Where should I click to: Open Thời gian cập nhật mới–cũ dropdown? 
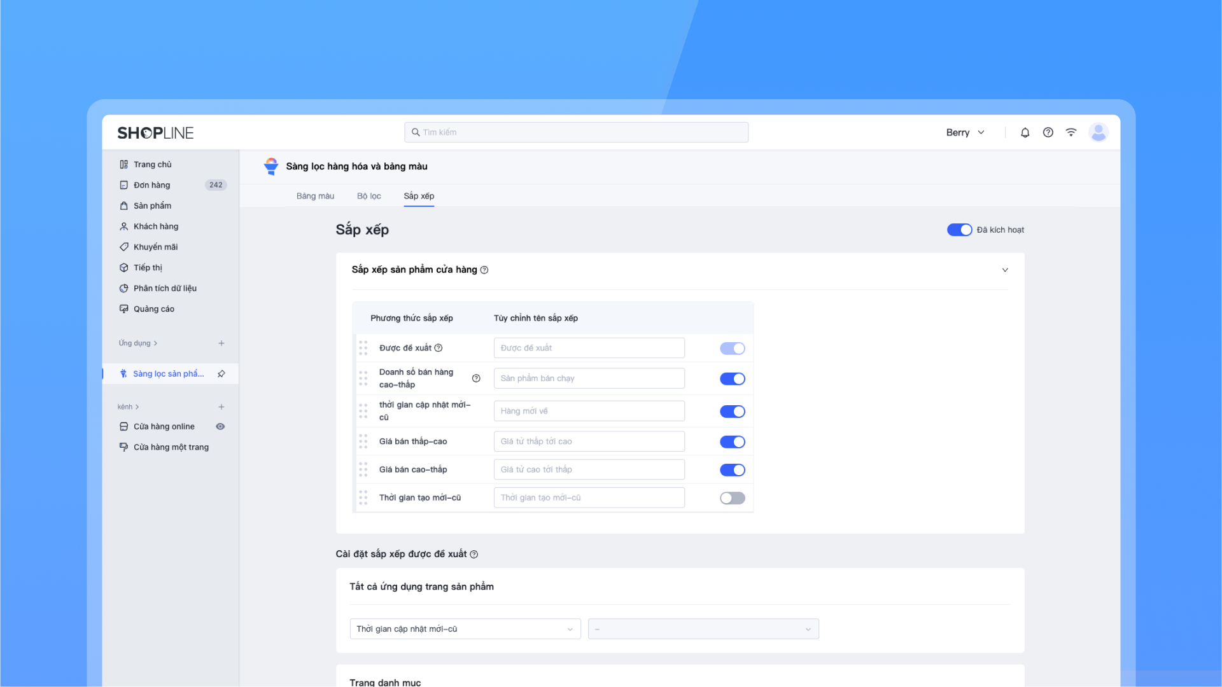pos(465,629)
